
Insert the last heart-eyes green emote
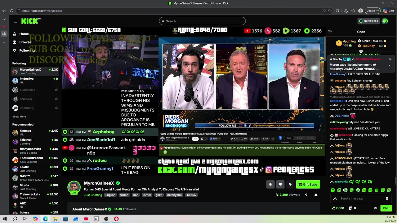pos(389,190)
